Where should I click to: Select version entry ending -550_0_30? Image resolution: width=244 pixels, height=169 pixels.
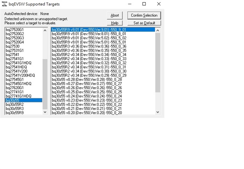[103, 71]
